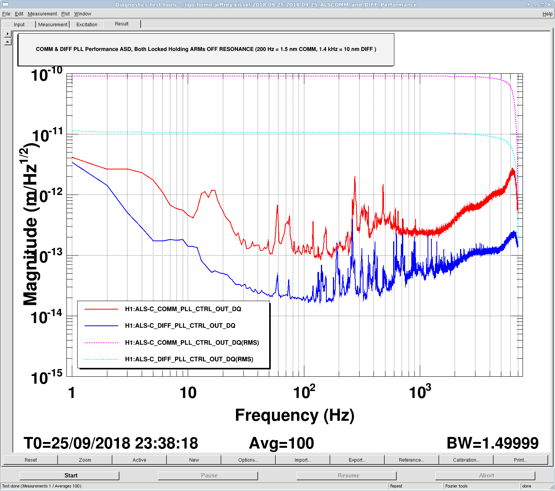The width and height of the screenshot is (555, 491).
Task: Click the up-arrow collapse button near plot
Action: [x=8, y=42]
